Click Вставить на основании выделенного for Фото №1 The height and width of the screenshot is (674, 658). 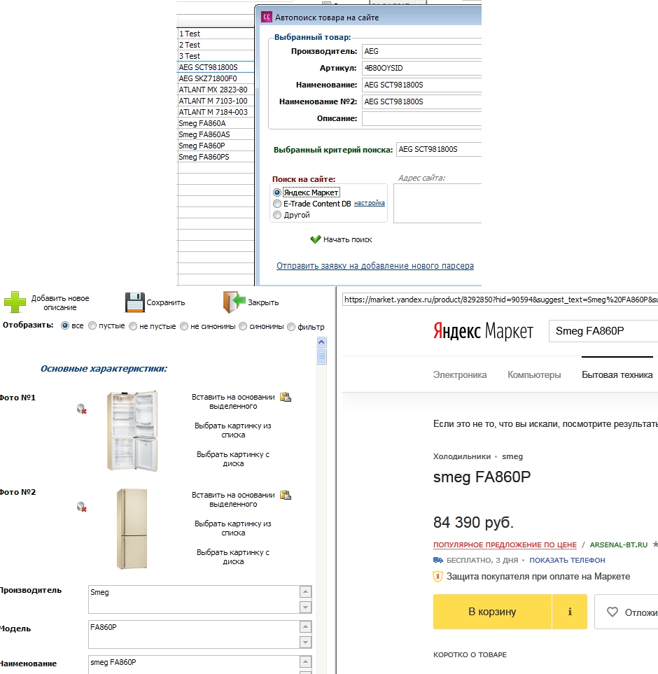click(233, 402)
